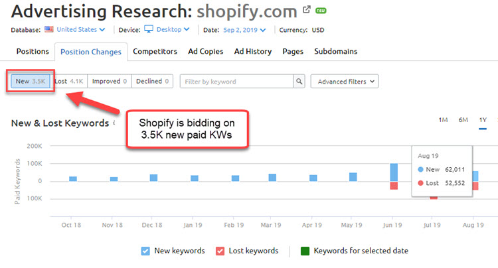
Task: Select the Declined 0 filter button
Action: (x=153, y=82)
